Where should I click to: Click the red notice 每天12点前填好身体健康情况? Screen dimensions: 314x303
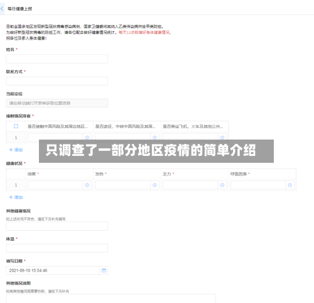(145, 33)
